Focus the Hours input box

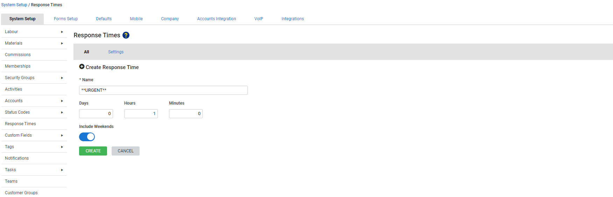[141, 114]
